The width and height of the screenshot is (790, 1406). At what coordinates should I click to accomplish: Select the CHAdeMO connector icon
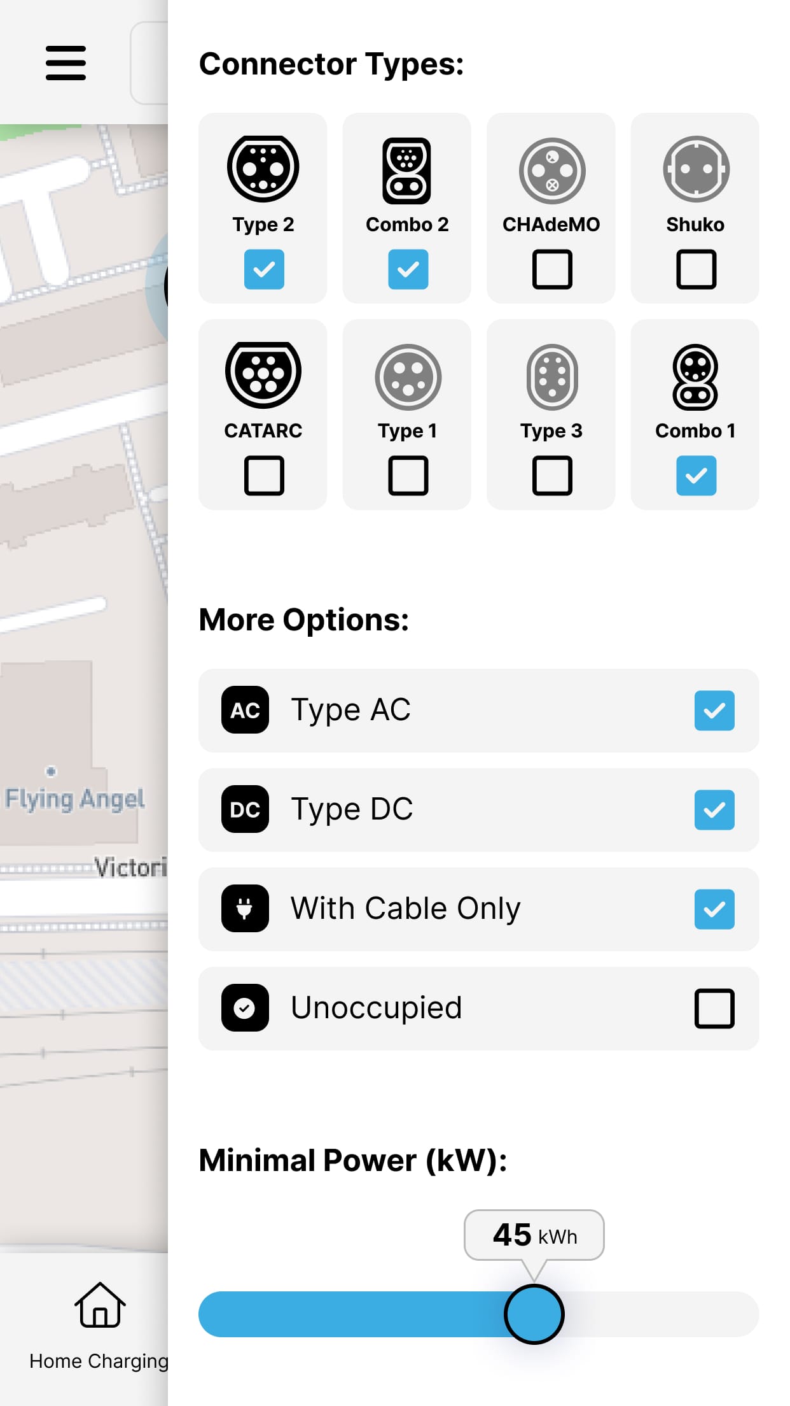coord(551,169)
